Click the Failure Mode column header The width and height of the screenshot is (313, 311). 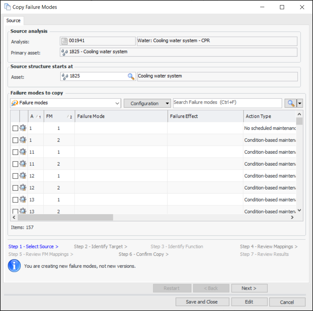point(121,116)
